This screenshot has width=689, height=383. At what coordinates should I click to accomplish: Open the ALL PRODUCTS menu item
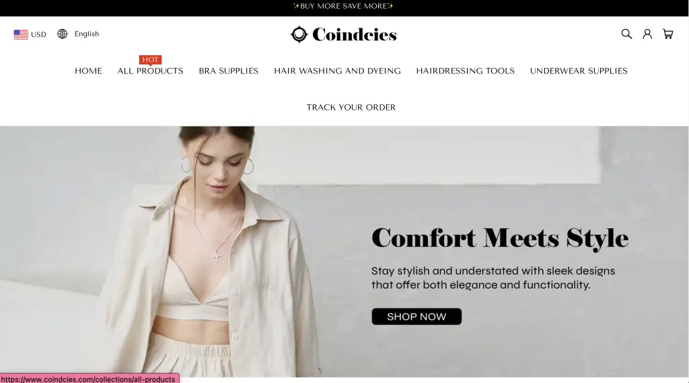click(x=150, y=71)
